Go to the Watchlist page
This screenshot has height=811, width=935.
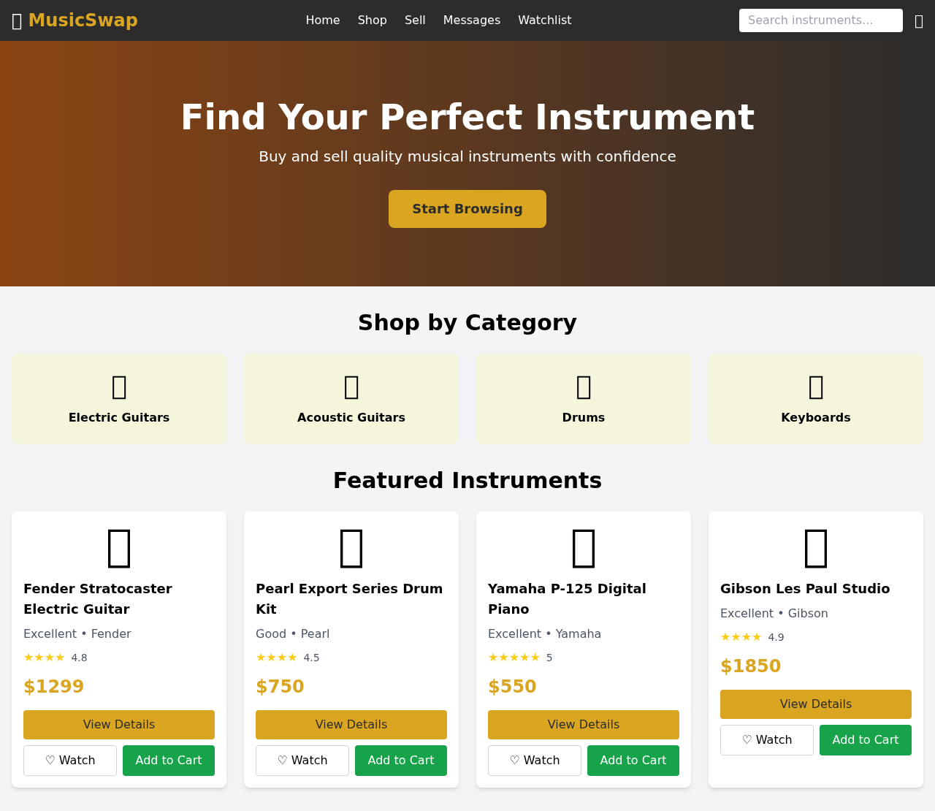pos(545,20)
